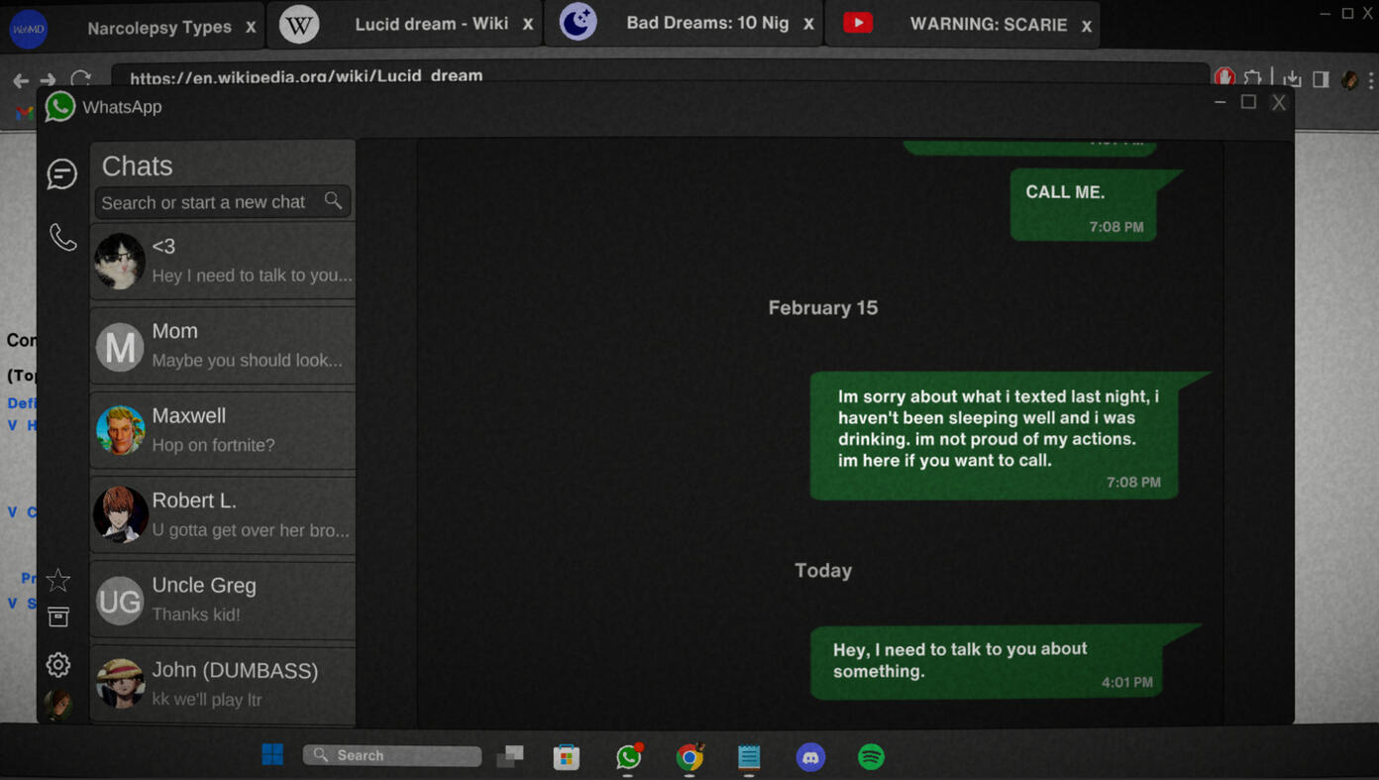
Task: Click the profile avatar in WhatsApp sidebar
Action: pos(58,704)
